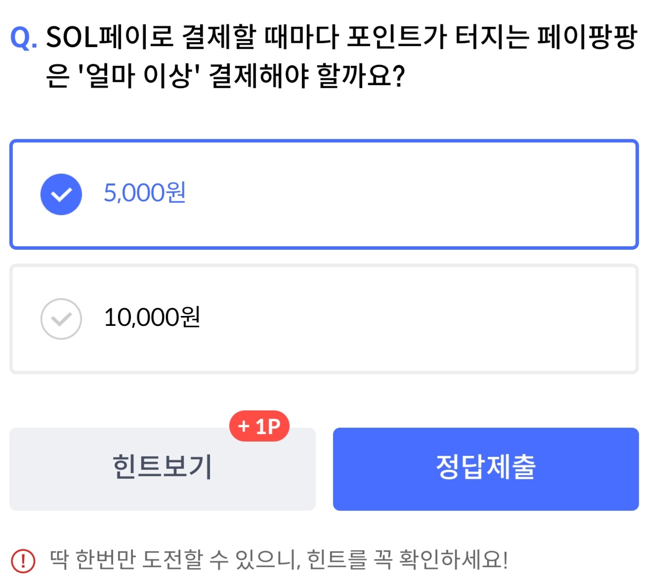This screenshot has height=587, width=648.
Task: Open the hint with 힌트보기 button
Action: pos(163,469)
